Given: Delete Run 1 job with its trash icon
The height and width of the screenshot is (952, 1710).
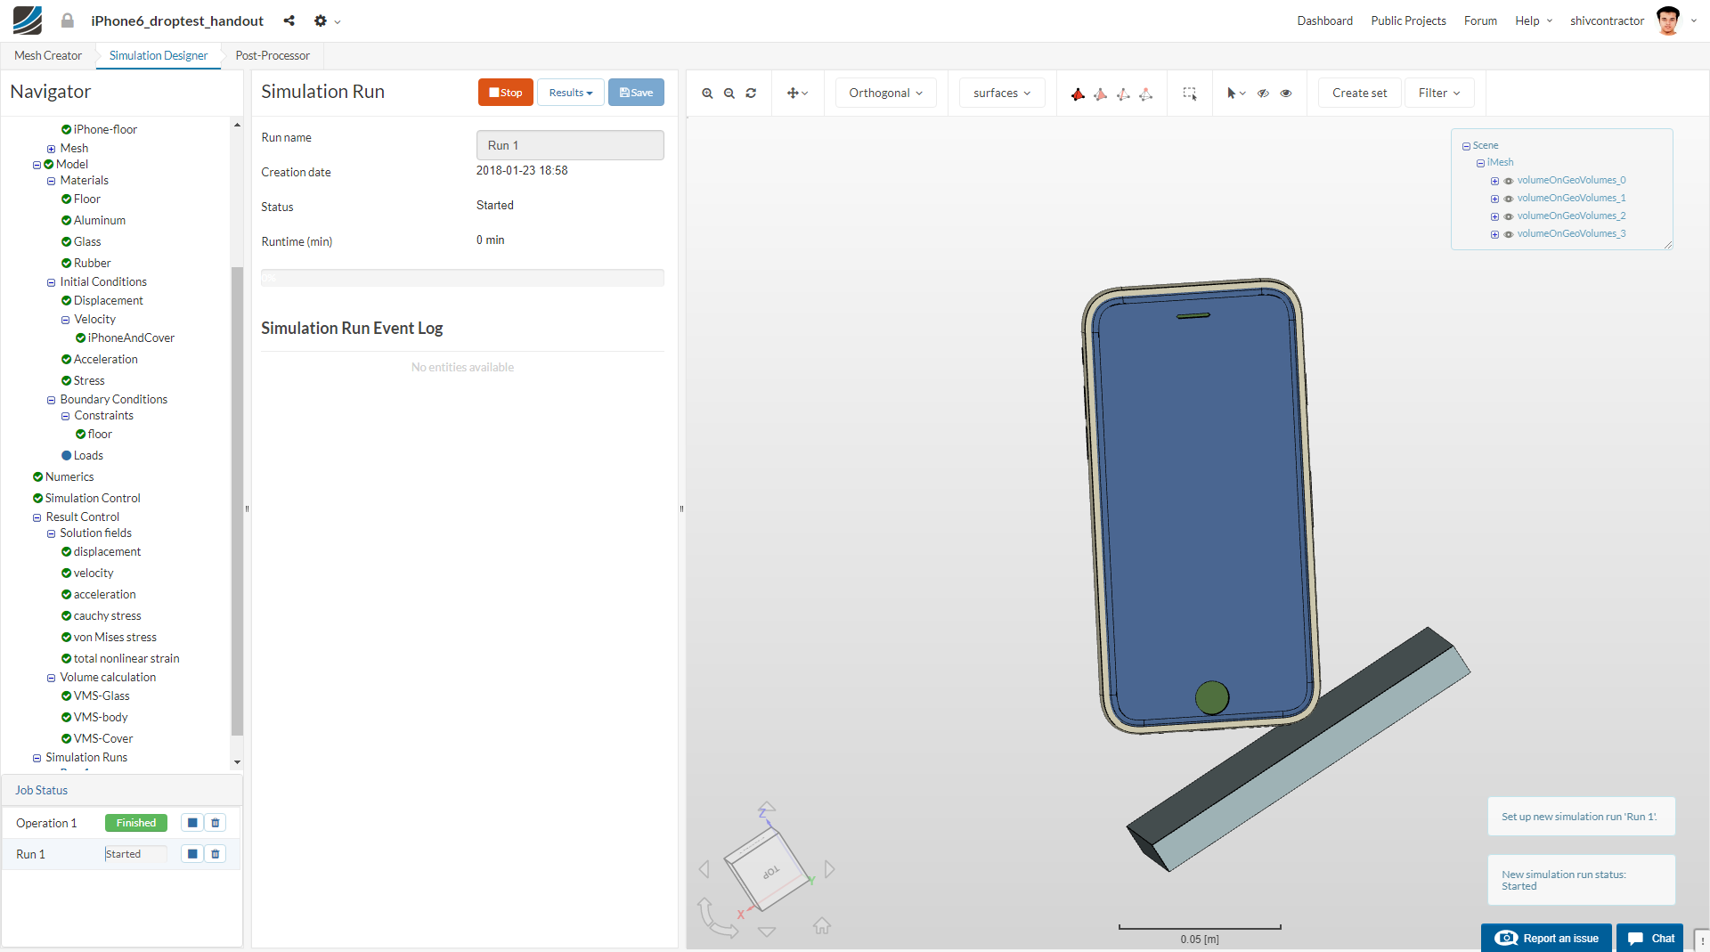Looking at the screenshot, I should [x=216, y=854].
